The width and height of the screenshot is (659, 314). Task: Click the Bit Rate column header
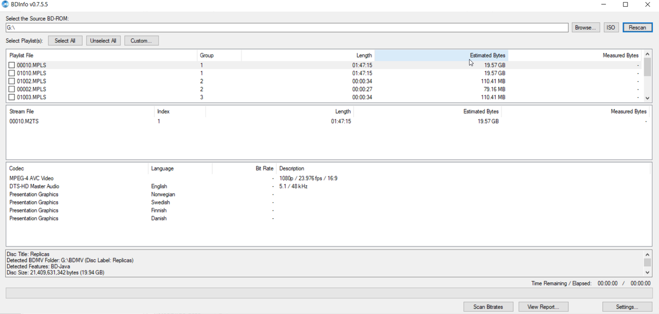[x=244, y=168]
